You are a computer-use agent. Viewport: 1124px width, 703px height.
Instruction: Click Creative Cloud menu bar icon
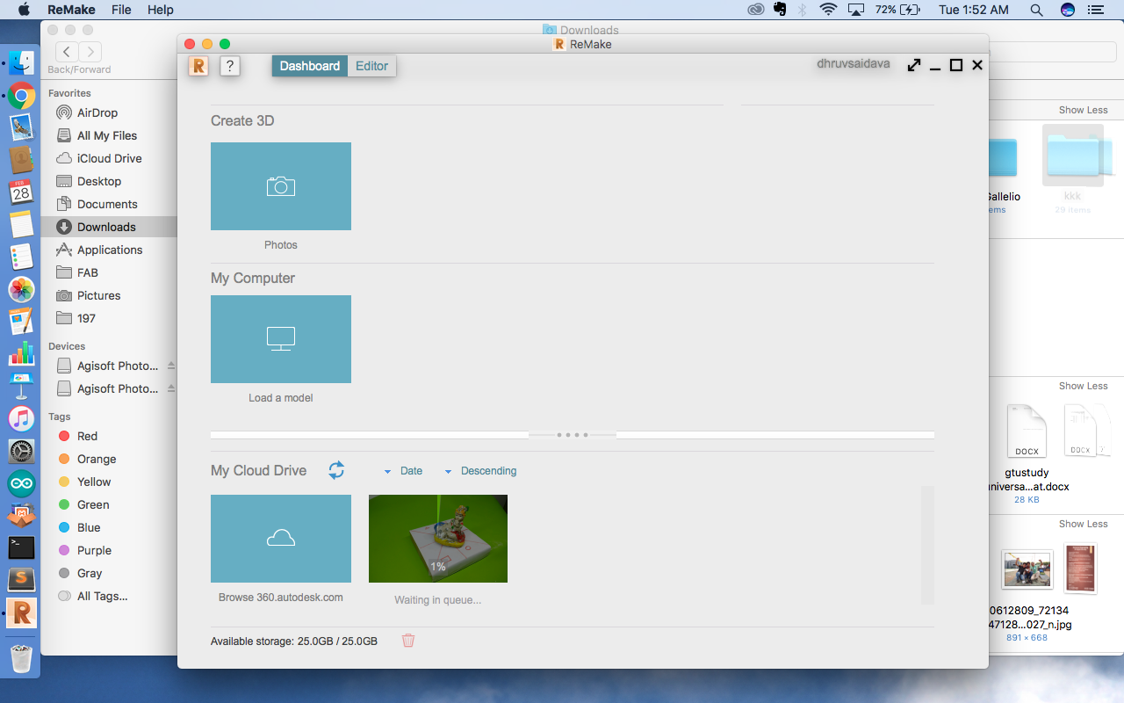(x=756, y=10)
